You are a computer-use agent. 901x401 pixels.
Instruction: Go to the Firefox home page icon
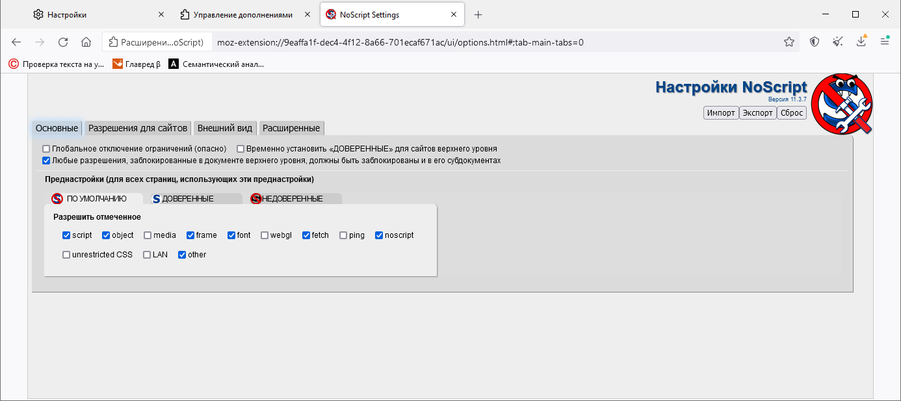(86, 42)
